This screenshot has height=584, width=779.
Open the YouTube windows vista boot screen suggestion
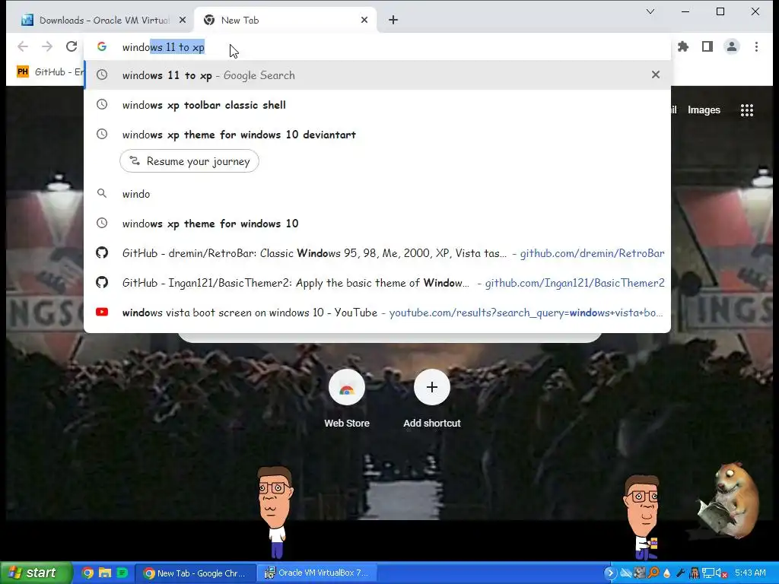coord(377,313)
